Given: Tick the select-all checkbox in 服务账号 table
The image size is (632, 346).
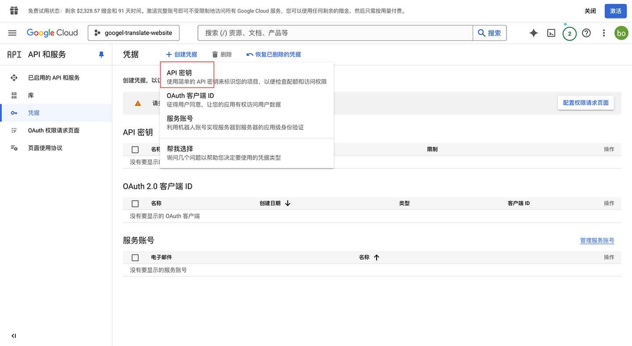Looking at the screenshot, I should pyautogui.click(x=135, y=257).
